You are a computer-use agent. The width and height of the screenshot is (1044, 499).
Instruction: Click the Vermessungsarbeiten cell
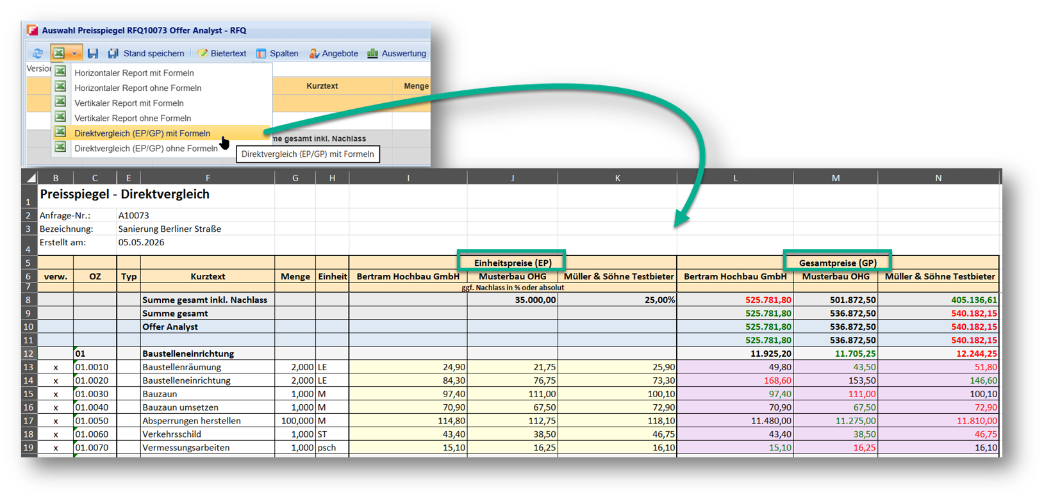[207, 448]
